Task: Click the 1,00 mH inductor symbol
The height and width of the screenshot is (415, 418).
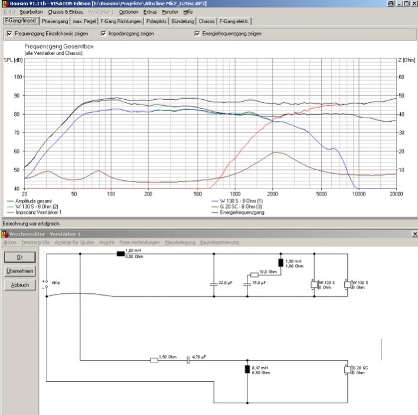Action: coord(120,254)
